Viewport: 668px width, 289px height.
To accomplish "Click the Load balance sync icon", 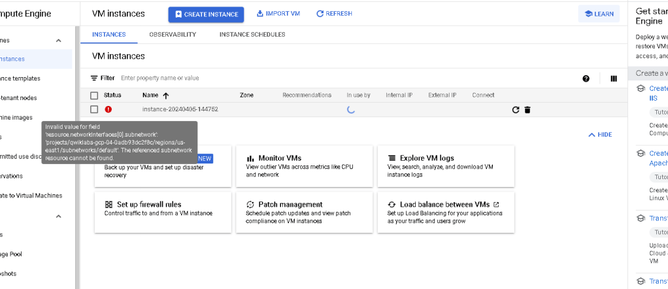I will [392, 205].
